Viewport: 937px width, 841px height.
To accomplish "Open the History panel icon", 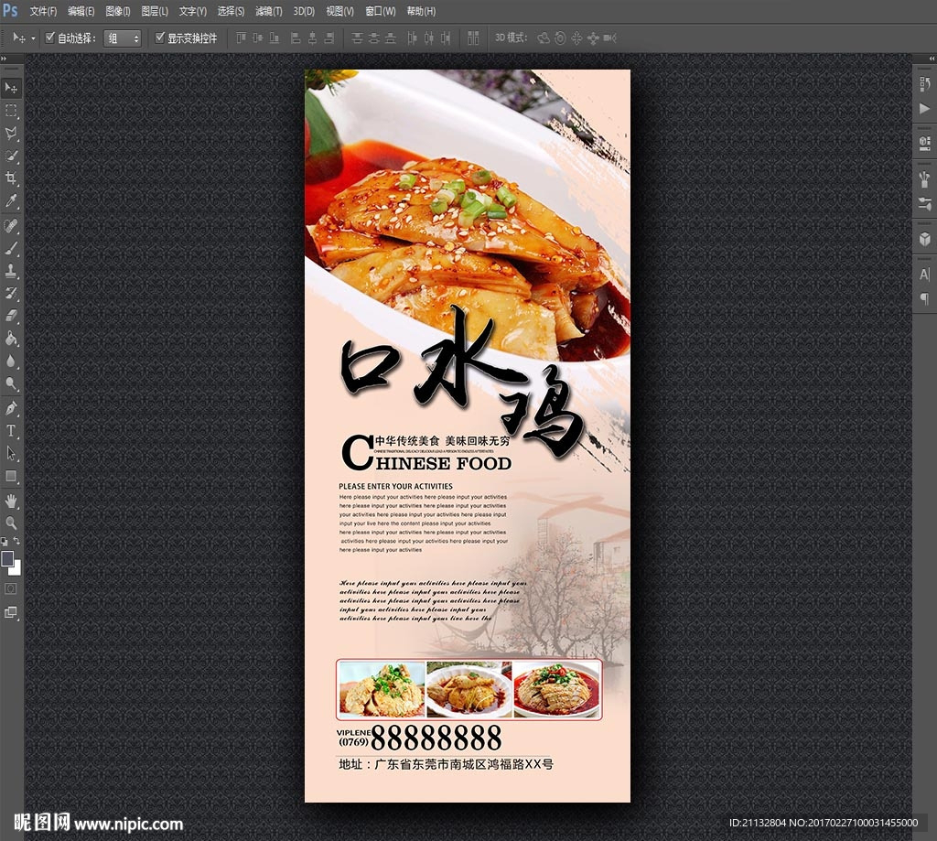I will click(x=924, y=84).
